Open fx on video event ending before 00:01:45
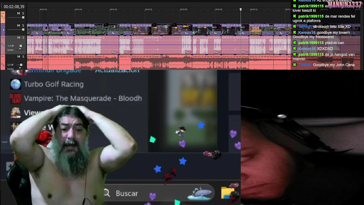 point(68,33)
